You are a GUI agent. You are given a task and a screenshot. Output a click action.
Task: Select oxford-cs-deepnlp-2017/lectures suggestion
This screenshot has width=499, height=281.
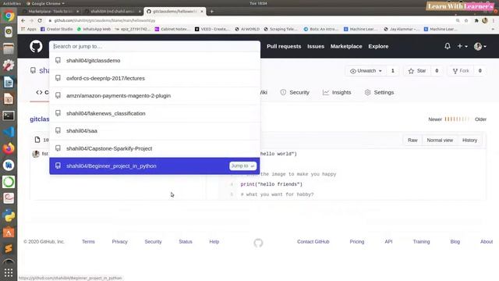point(154,78)
